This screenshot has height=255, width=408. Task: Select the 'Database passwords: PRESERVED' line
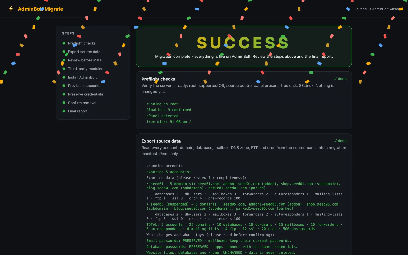(x=222, y=247)
